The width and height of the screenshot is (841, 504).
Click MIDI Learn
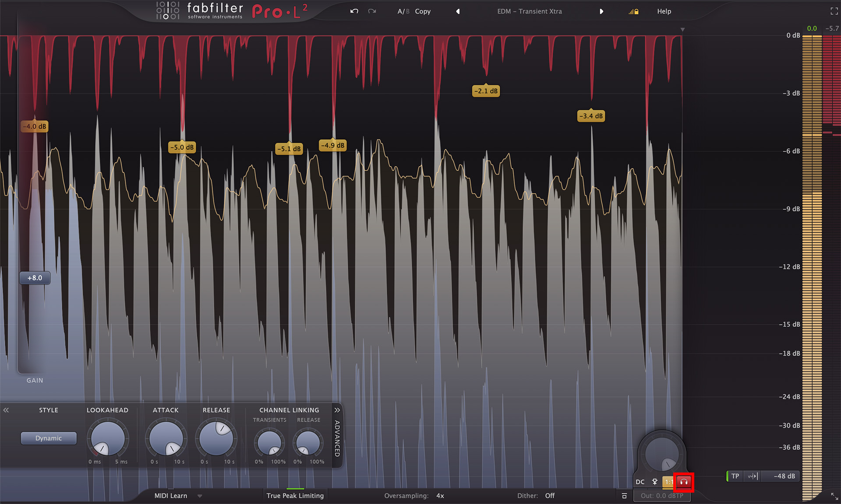pyautogui.click(x=171, y=496)
